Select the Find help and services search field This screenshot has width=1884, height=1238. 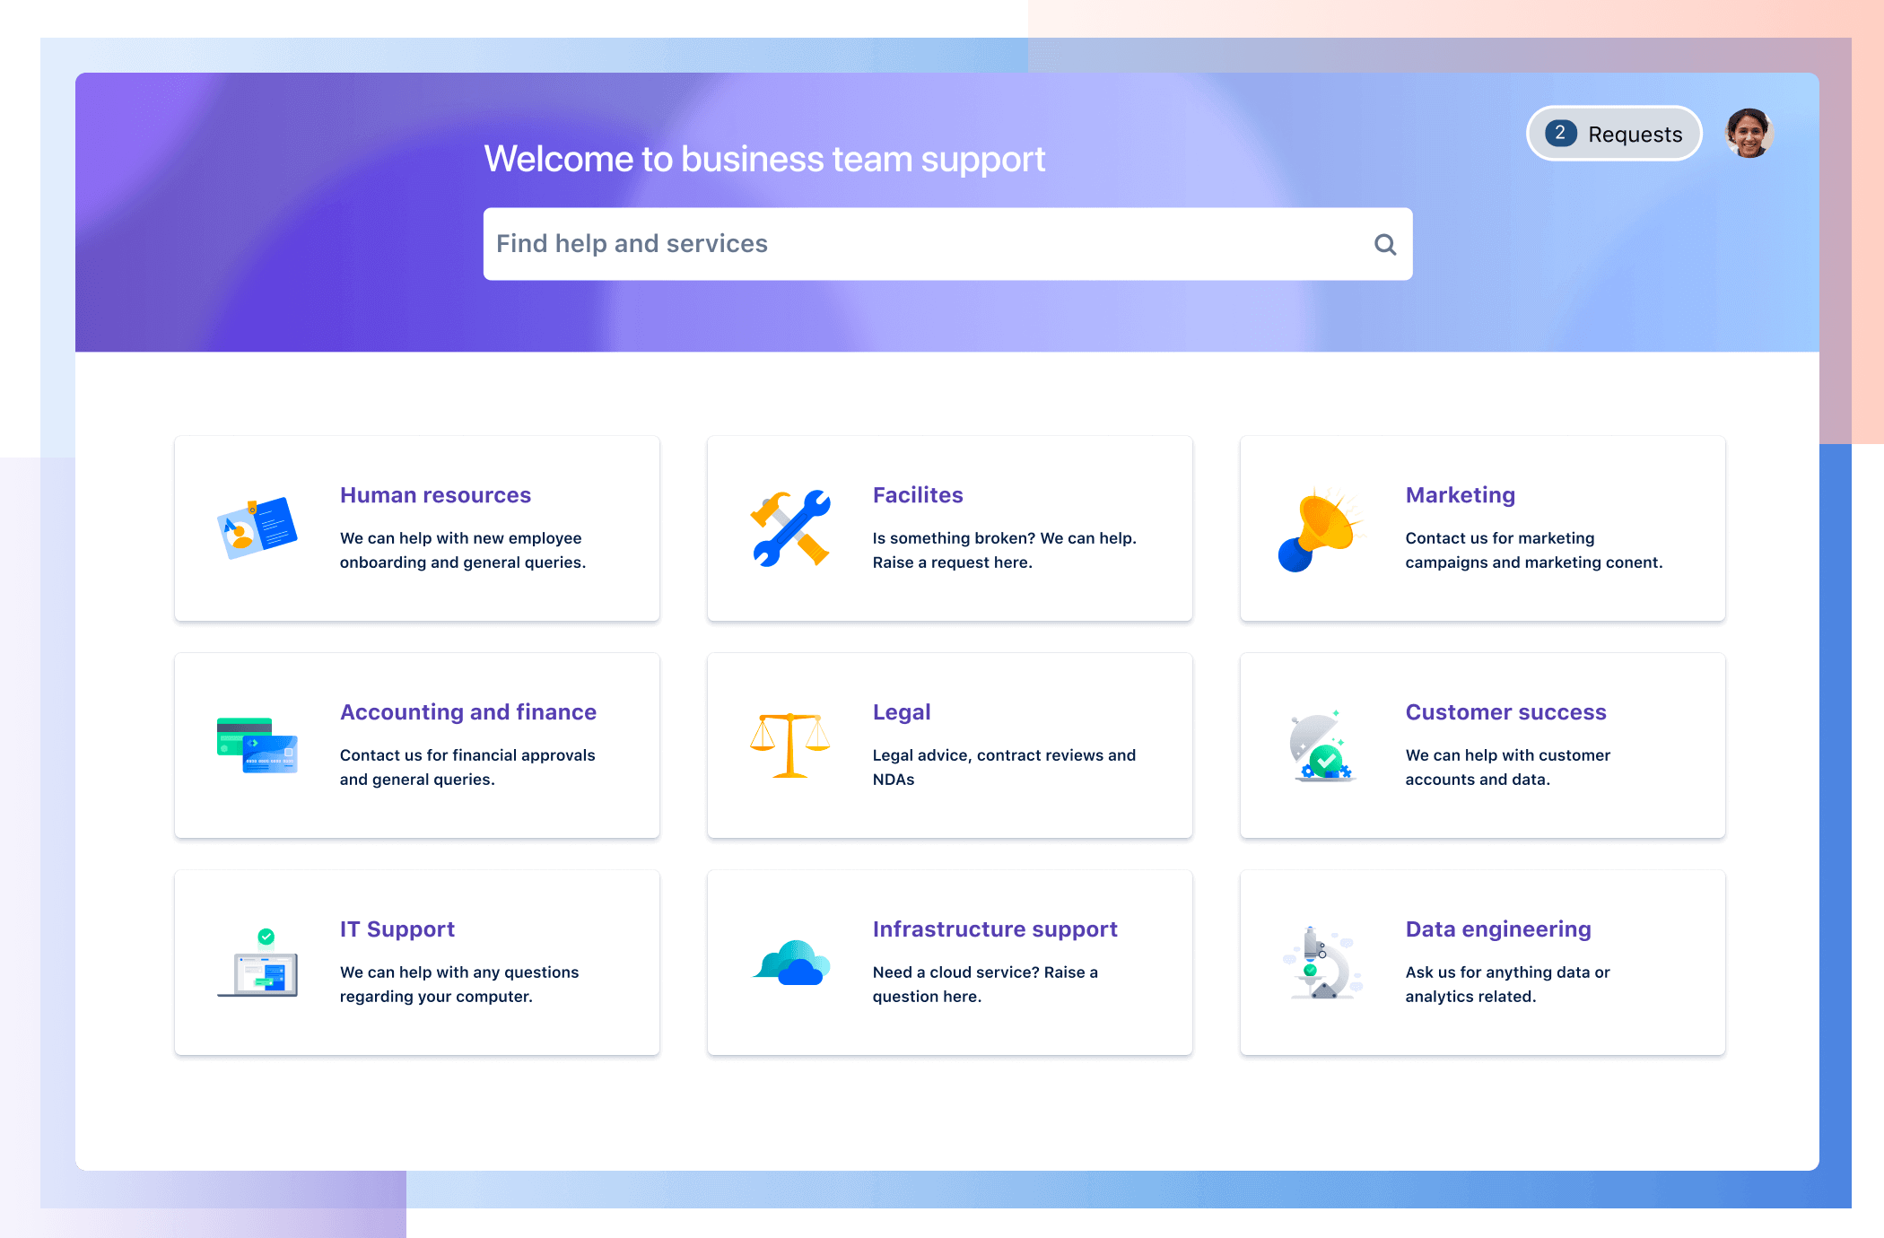944,243
